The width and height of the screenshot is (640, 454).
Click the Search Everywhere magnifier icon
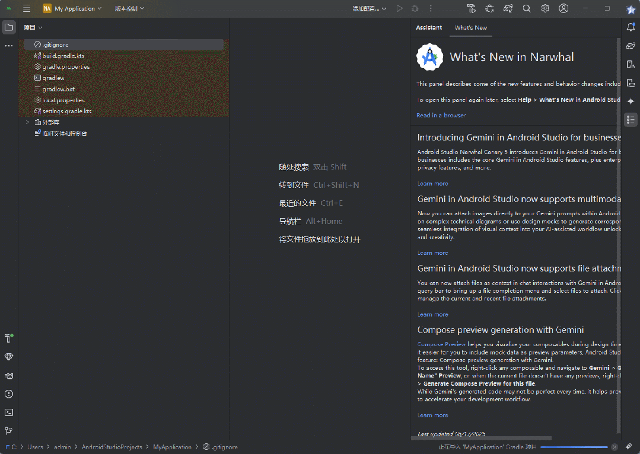click(527, 8)
